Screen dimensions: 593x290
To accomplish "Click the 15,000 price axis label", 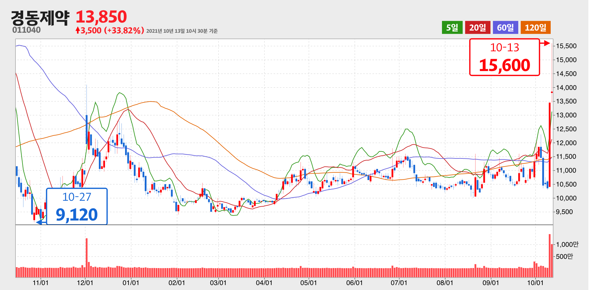I will [566, 60].
